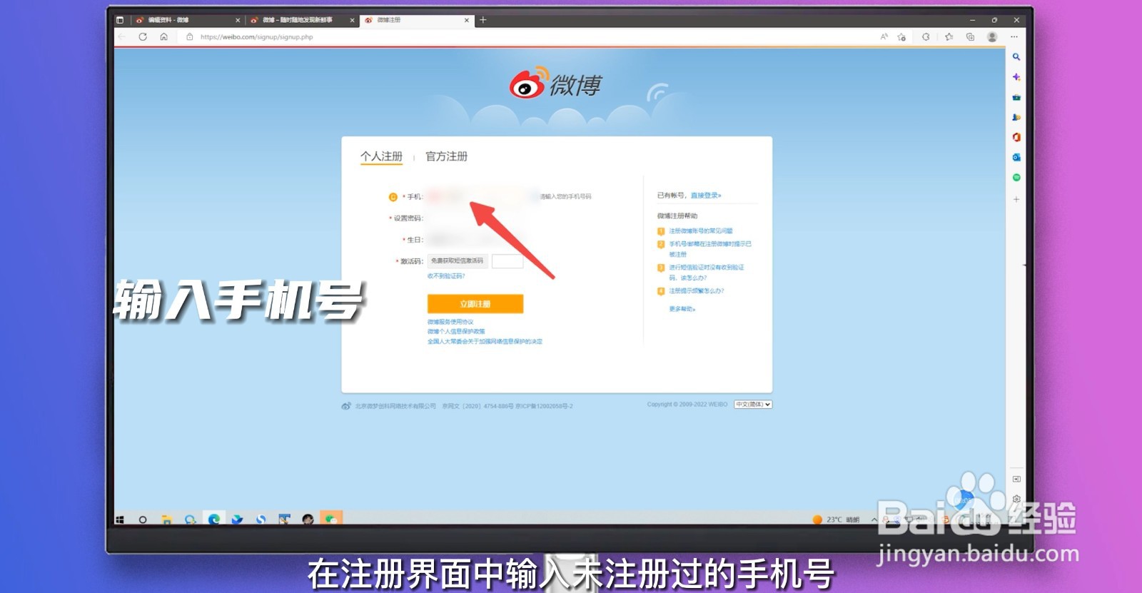Click the 更多帮助 link
Image resolution: width=1142 pixels, height=593 pixels.
pos(682,309)
